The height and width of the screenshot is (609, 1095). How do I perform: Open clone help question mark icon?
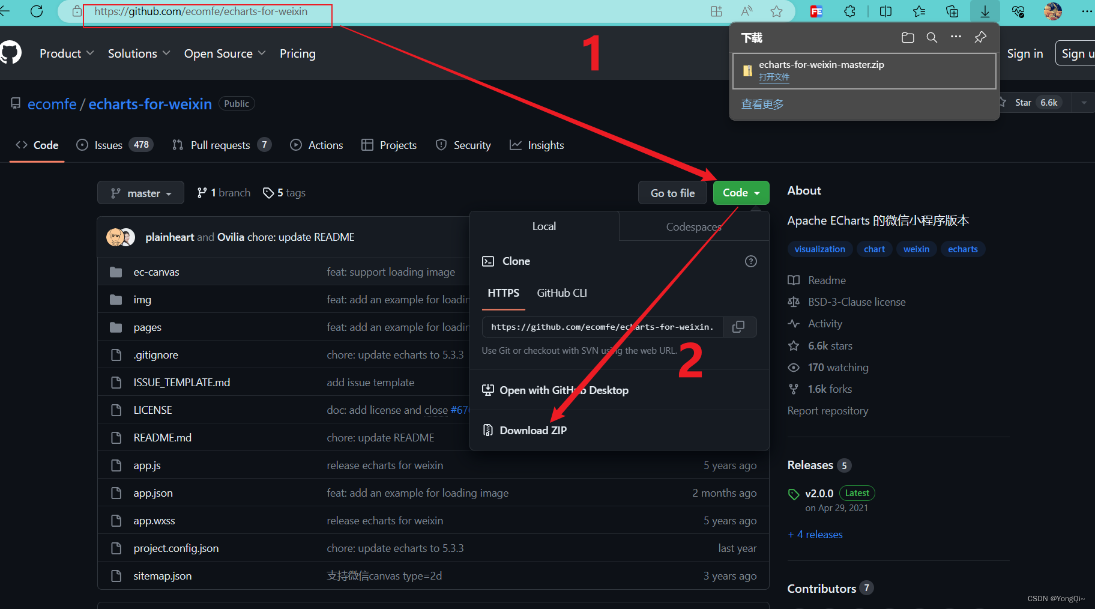[x=750, y=261]
